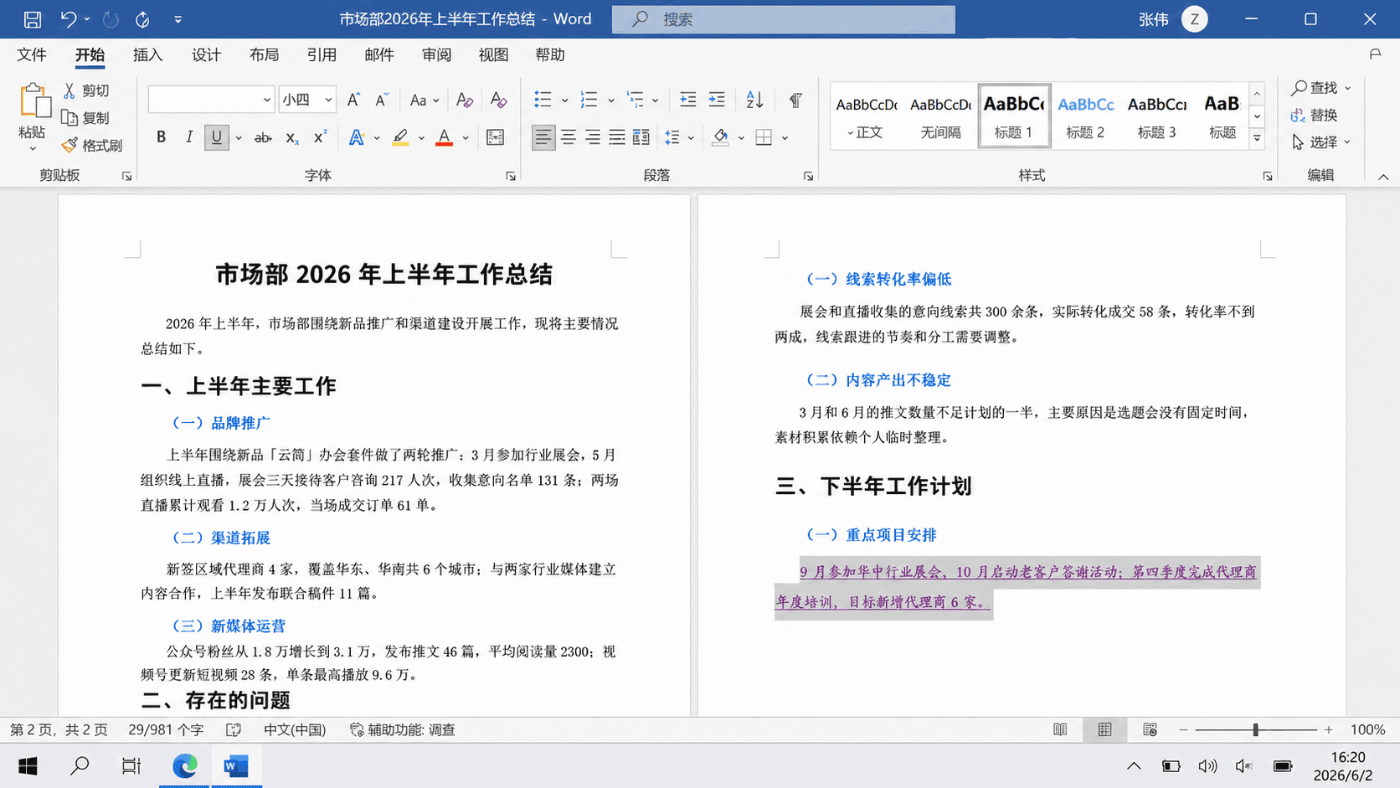
Task: Switch to the 布局 tab
Action: pos(264,54)
